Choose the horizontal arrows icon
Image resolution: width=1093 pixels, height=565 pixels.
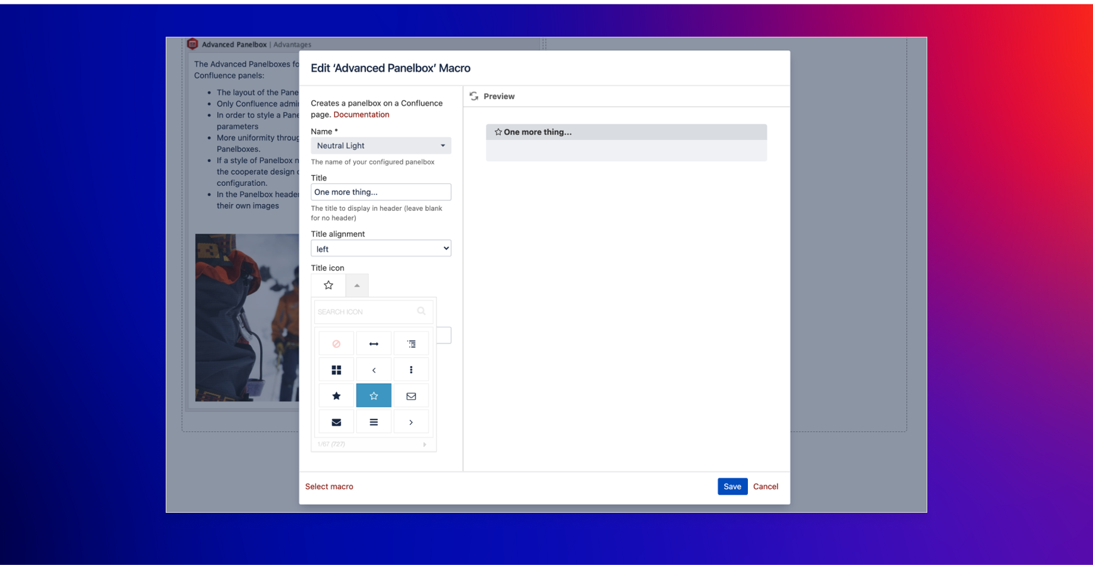(374, 343)
